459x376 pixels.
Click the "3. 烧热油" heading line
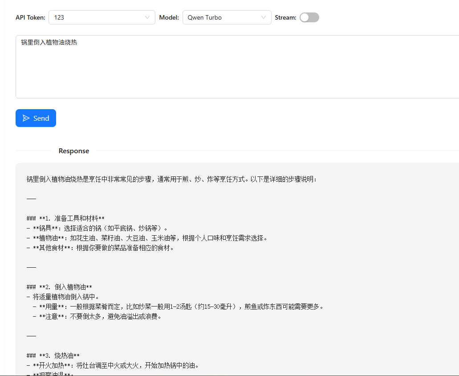[x=53, y=356]
